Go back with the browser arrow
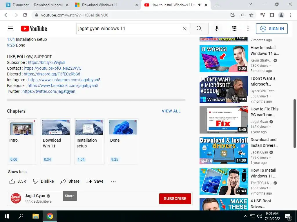This screenshot has height=222, width=297. [6, 15]
